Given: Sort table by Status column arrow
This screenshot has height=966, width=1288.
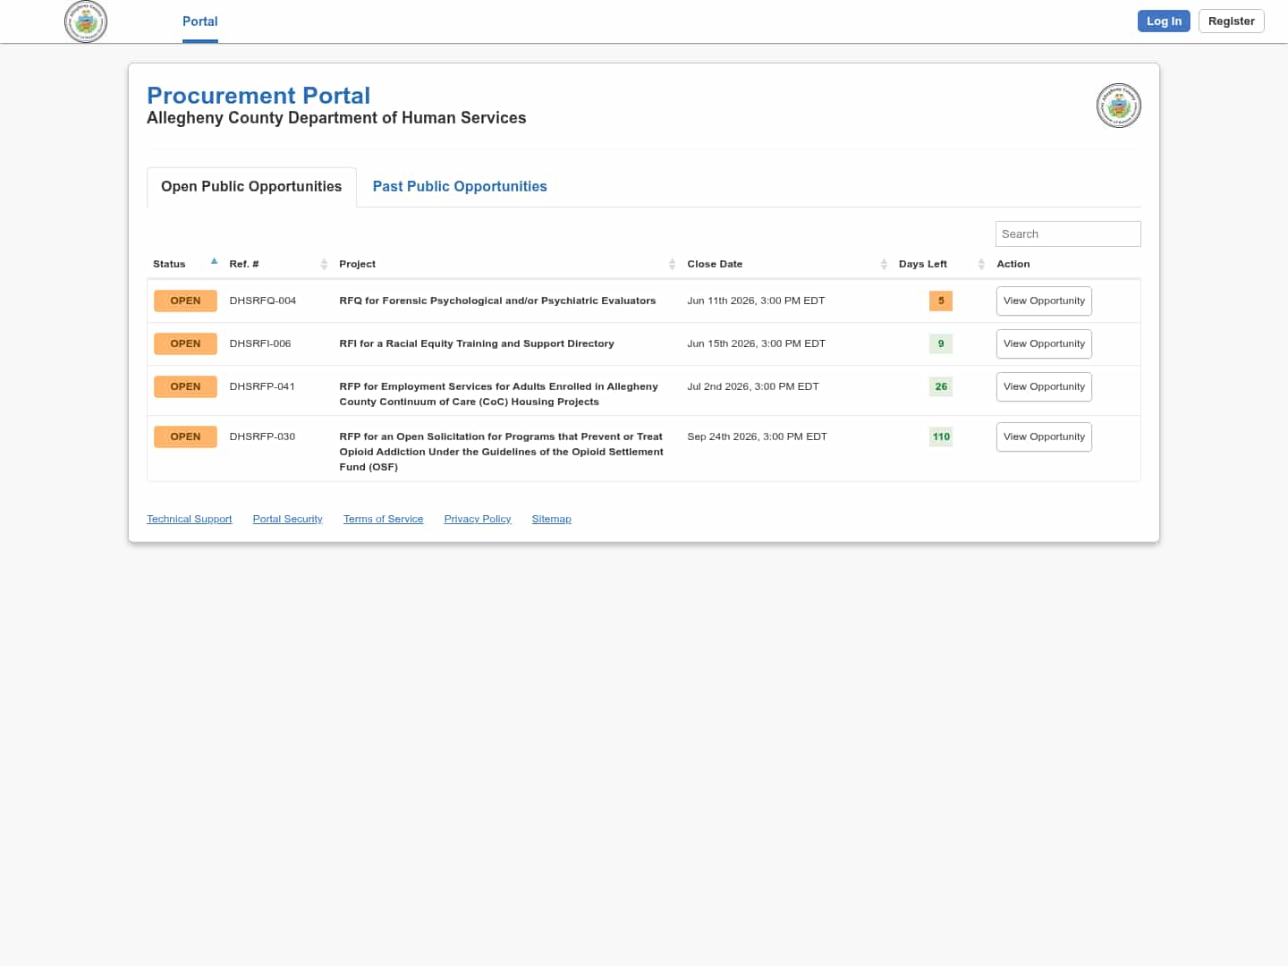Looking at the screenshot, I should click(x=214, y=261).
